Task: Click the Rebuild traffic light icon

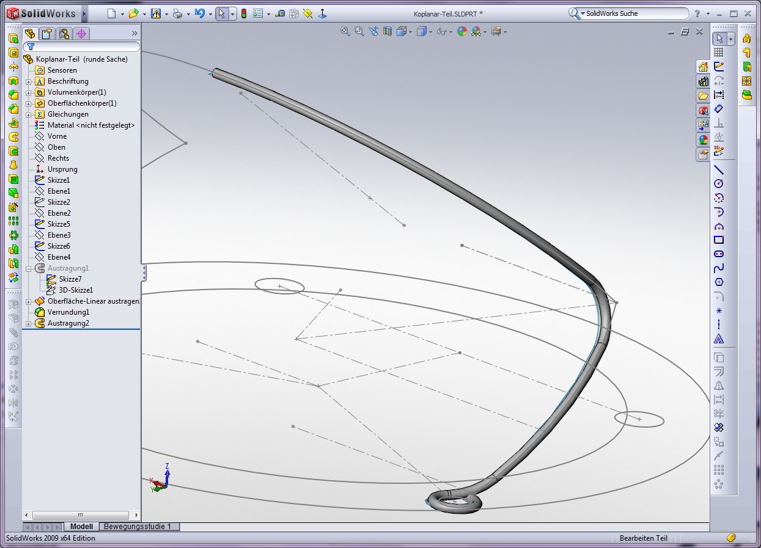Action: click(243, 13)
